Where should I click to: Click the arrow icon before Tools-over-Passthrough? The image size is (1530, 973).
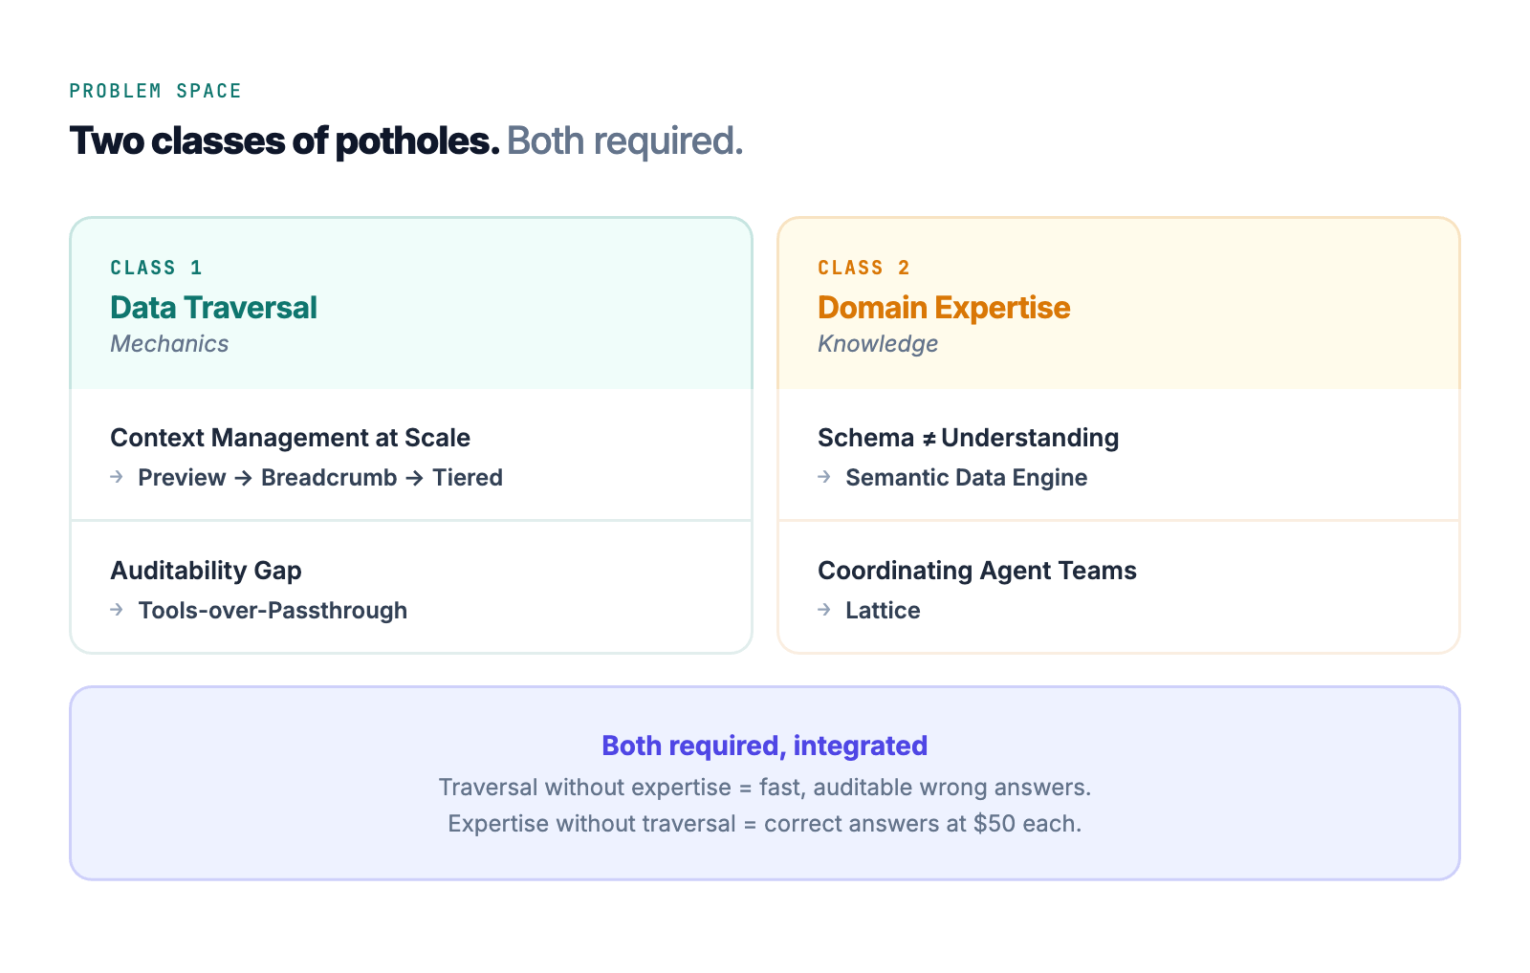click(117, 610)
